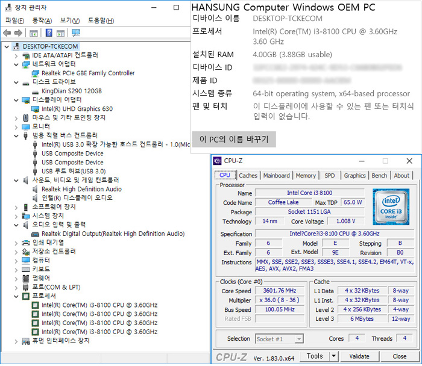Switch to the Memory tab in CPU-Z
422x366 pixels.
(x=306, y=176)
